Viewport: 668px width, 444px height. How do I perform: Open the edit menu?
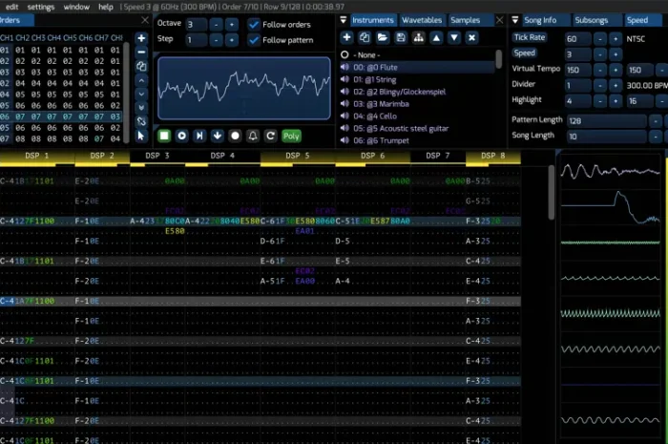tap(11, 7)
